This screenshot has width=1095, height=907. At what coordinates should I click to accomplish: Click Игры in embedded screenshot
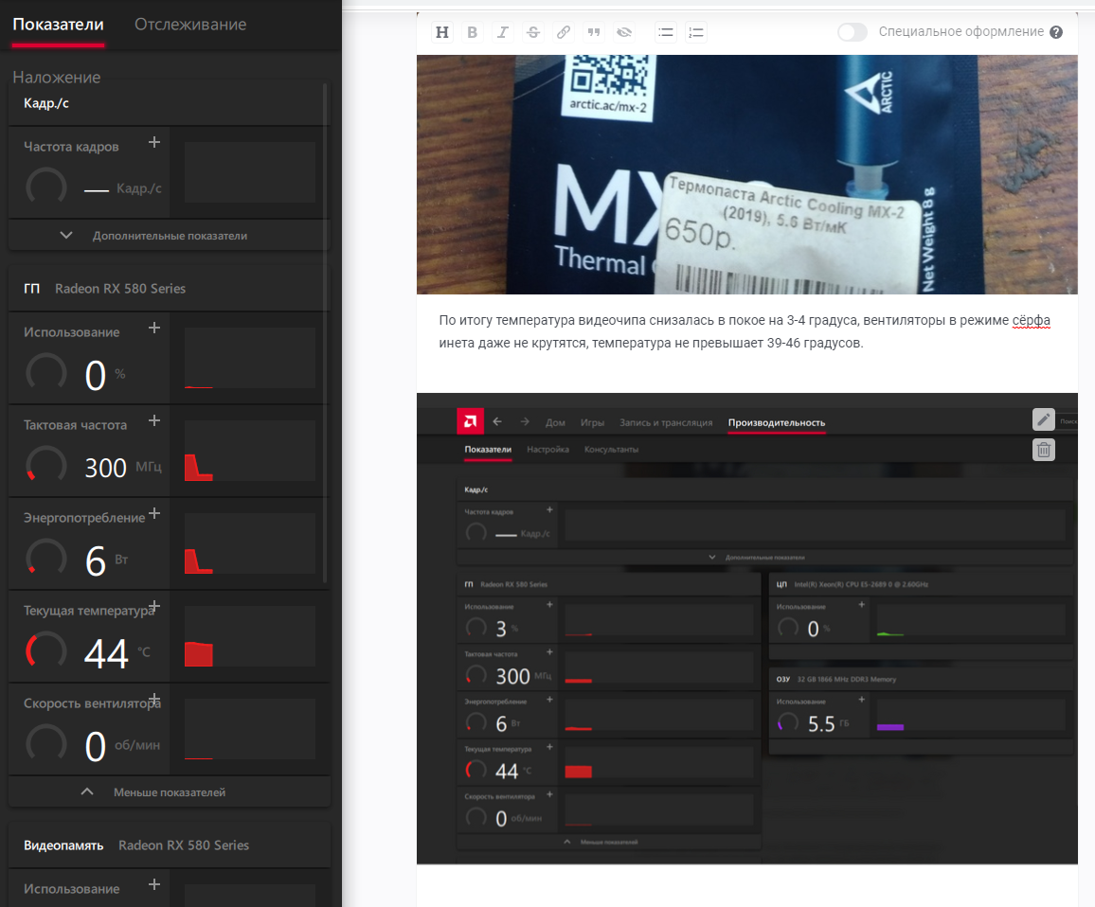(x=592, y=422)
